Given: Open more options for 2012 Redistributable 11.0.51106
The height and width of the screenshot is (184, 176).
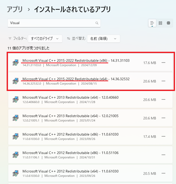Looking at the screenshot, I should (163, 155).
